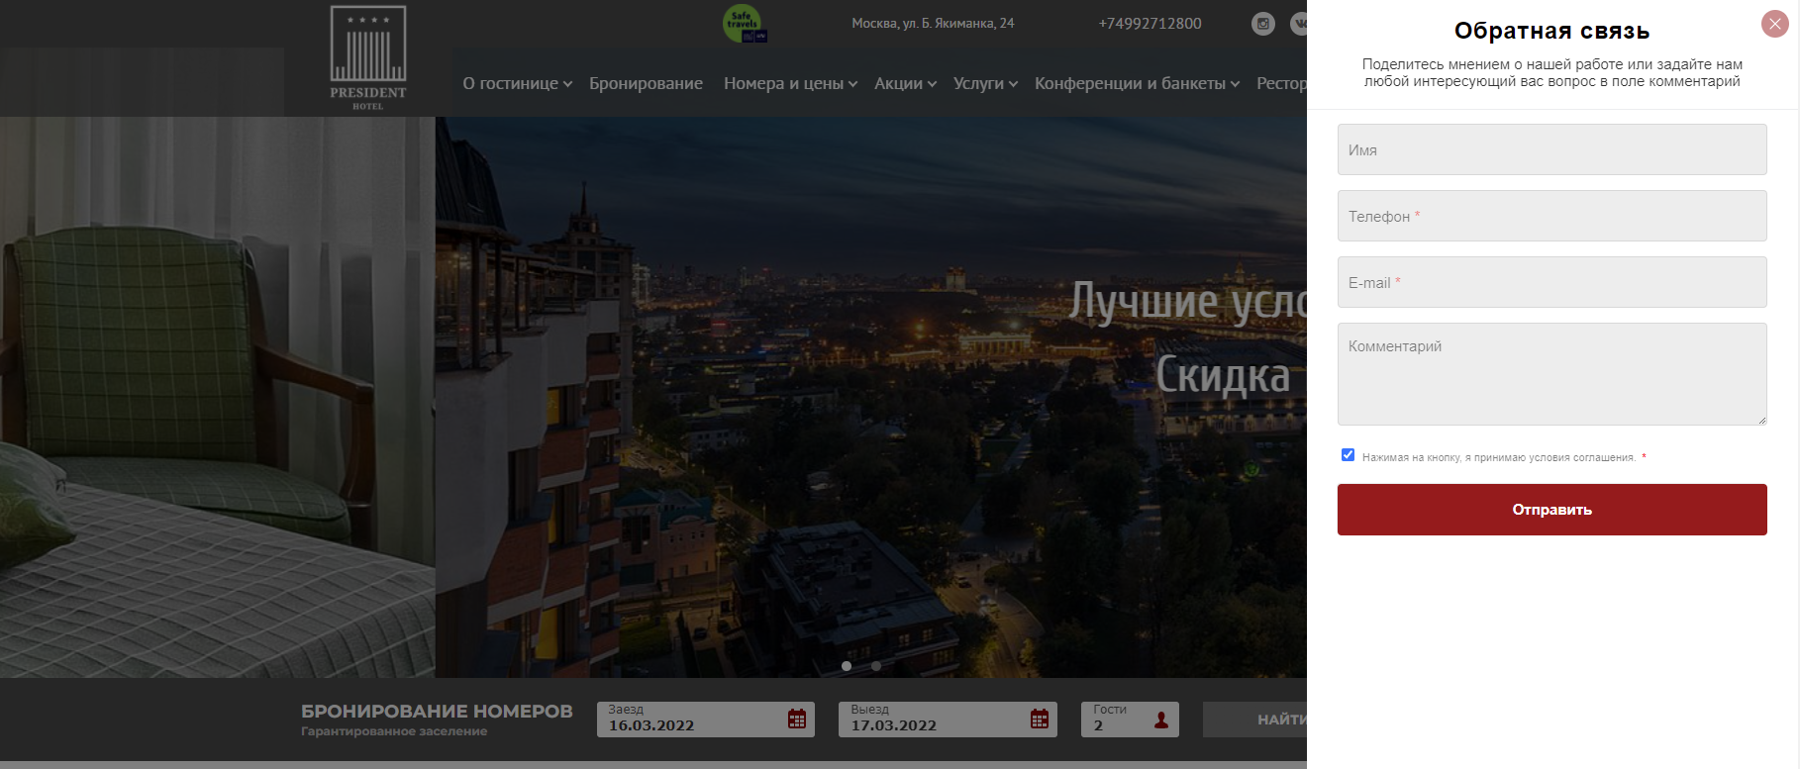Call the +74992712800 phone link
This screenshot has width=1800, height=769.
click(x=1150, y=24)
